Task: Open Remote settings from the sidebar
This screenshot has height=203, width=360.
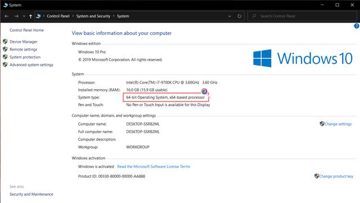Action: coord(23,49)
